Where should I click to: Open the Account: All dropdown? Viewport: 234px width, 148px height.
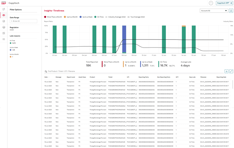214,11
